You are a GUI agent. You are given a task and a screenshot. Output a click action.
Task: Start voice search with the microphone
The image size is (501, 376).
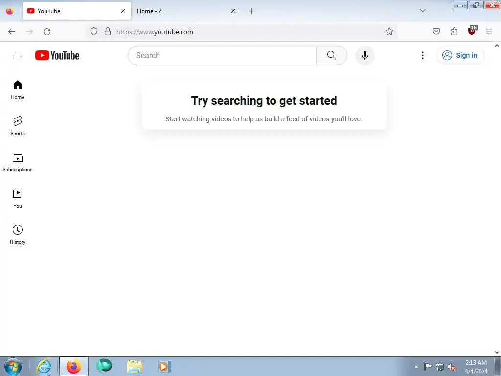[x=364, y=55]
